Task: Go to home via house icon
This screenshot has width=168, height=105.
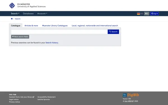Action: click(x=12, y=19)
